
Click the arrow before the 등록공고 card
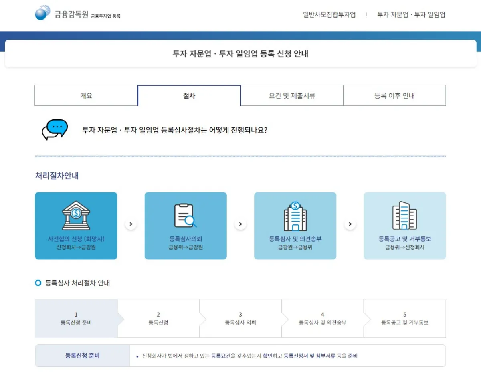(350, 224)
